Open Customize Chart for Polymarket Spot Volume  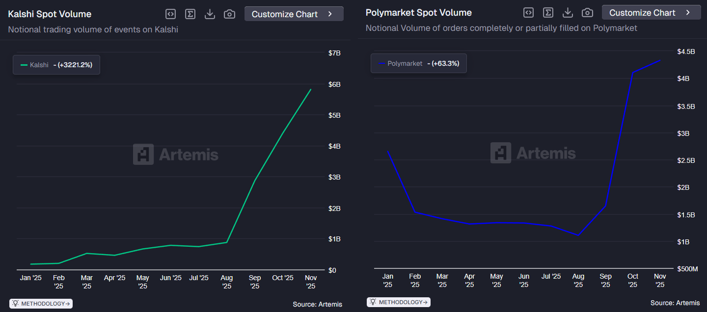click(x=652, y=13)
